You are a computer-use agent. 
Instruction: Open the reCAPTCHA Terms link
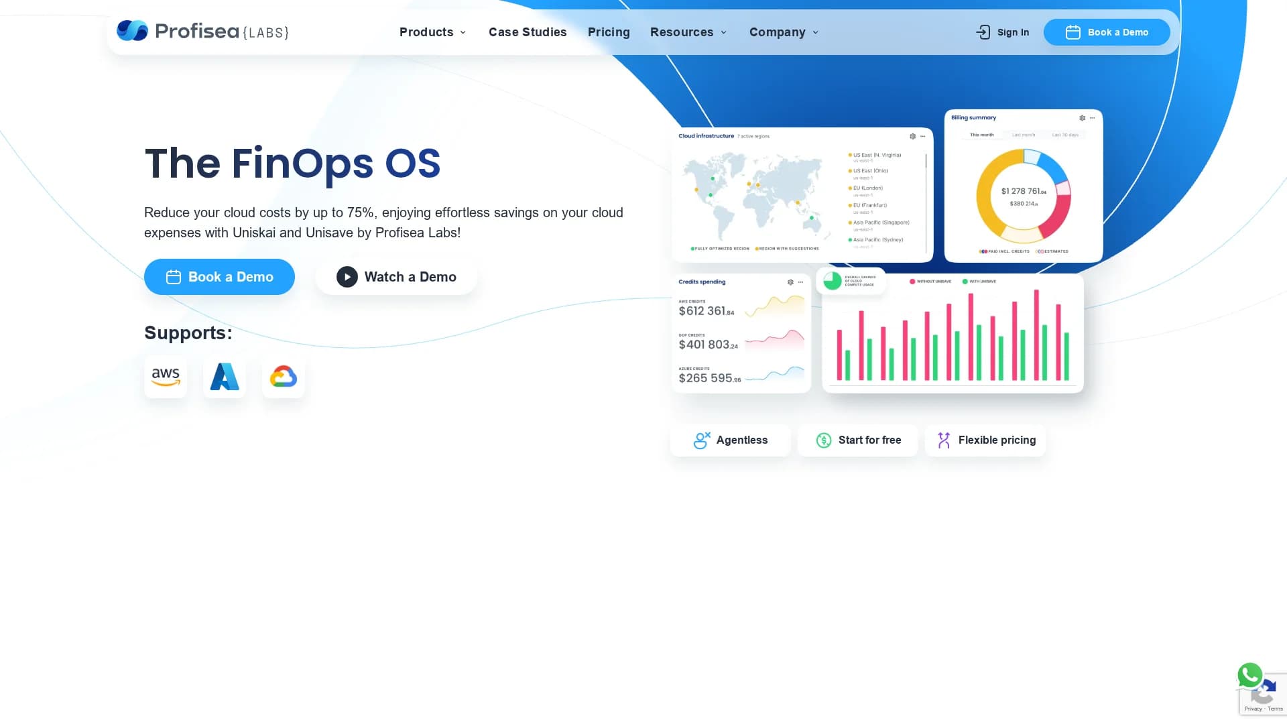(x=1275, y=709)
